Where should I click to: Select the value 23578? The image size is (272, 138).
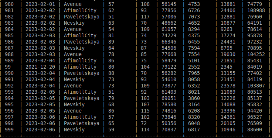[228, 86]
